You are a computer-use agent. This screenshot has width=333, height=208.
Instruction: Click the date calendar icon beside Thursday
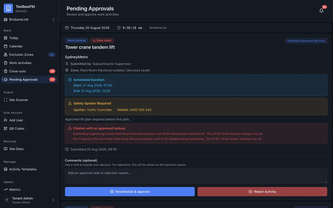click(67, 28)
